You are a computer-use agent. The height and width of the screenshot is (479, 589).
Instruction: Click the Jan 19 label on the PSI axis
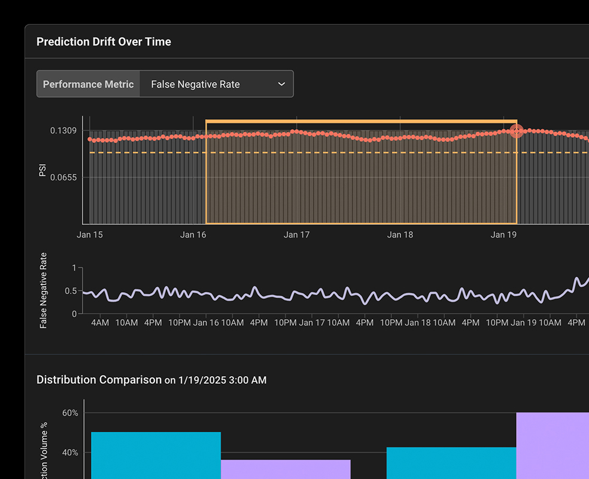click(503, 235)
